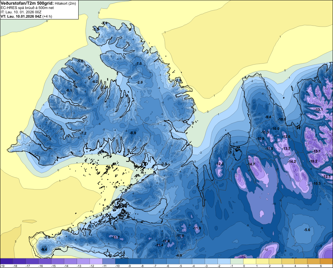Screen dimensions: 333x268
Task: Click the -5.0 temperature value on the map
Action: click(x=80, y=61)
